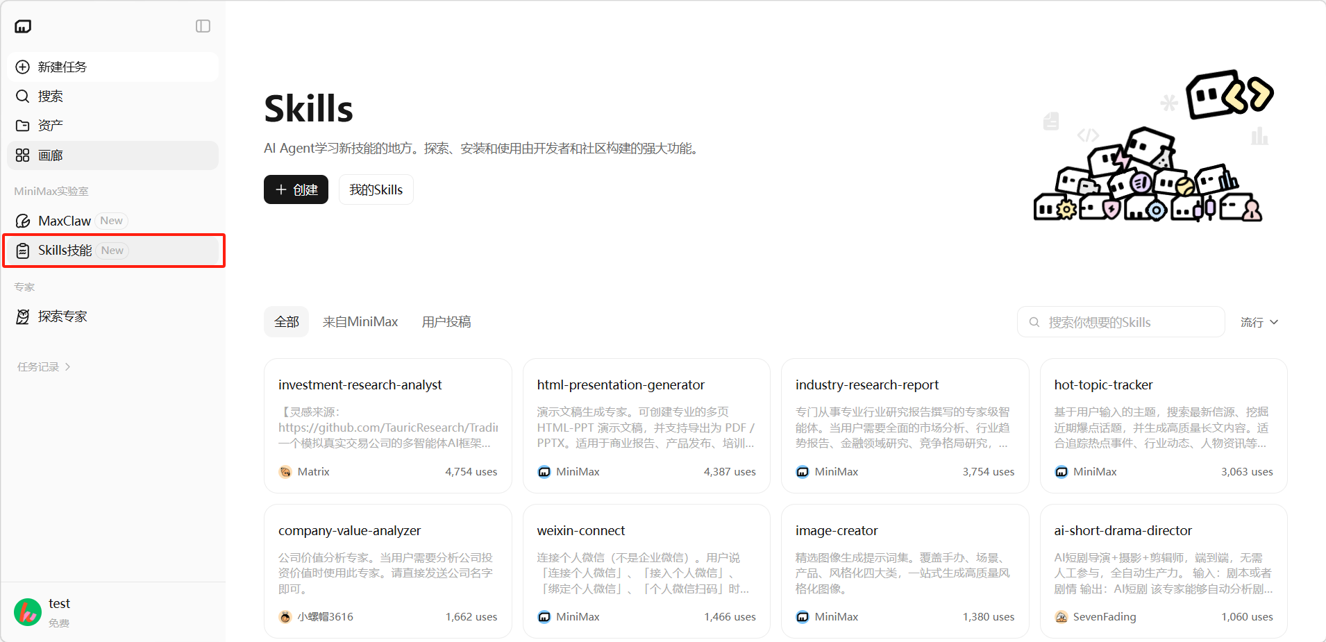Image resolution: width=1326 pixels, height=642 pixels.
Task: Select the 画廊 grid icon in sidebar
Action: (x=23, y=155)
